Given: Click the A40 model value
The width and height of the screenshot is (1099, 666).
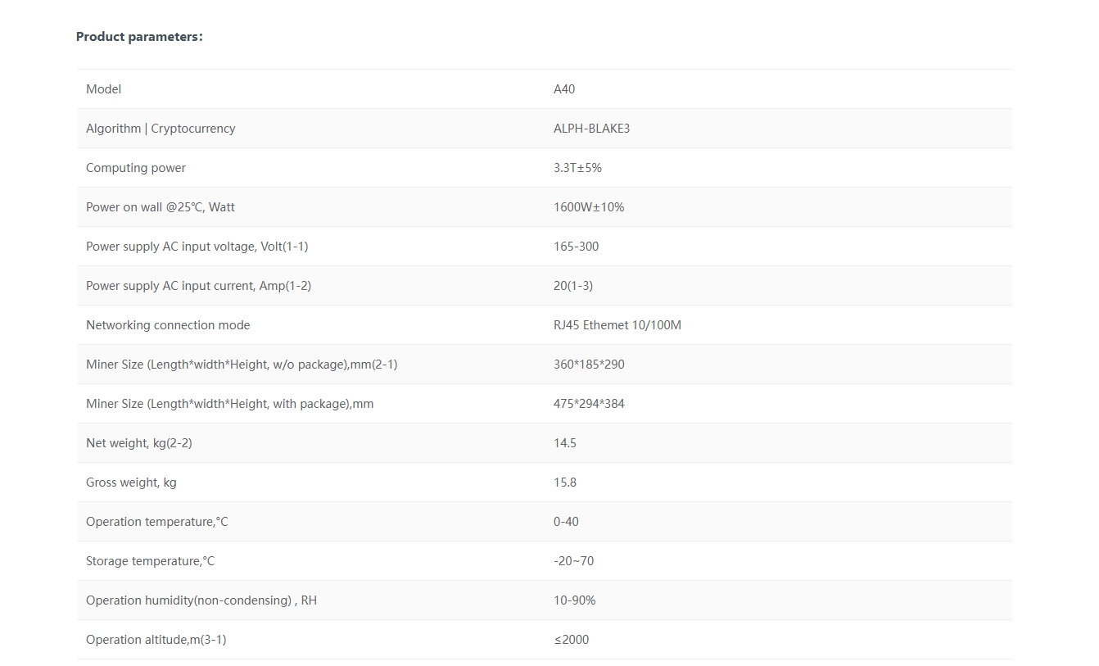Looking at the screenshot, I should tap(564, 89).
